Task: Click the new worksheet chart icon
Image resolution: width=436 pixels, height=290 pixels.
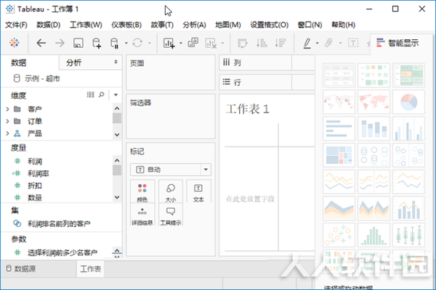Action: pyautogui.click(x=169, y=43)
